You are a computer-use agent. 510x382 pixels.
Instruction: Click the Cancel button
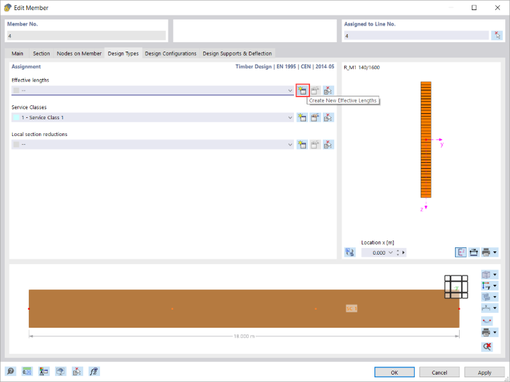[x=439, y=372]
